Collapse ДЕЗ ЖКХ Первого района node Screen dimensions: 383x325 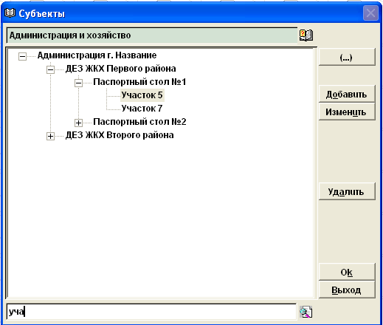click(50, 69)
